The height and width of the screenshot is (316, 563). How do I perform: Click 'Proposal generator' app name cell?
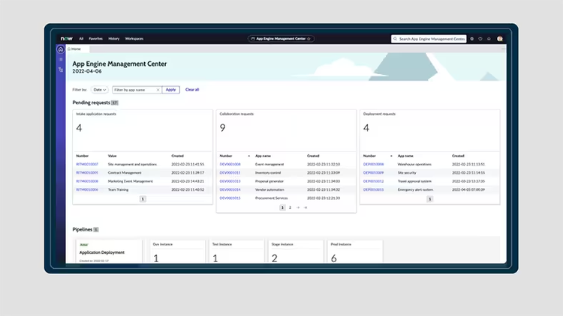click(269, 181)
